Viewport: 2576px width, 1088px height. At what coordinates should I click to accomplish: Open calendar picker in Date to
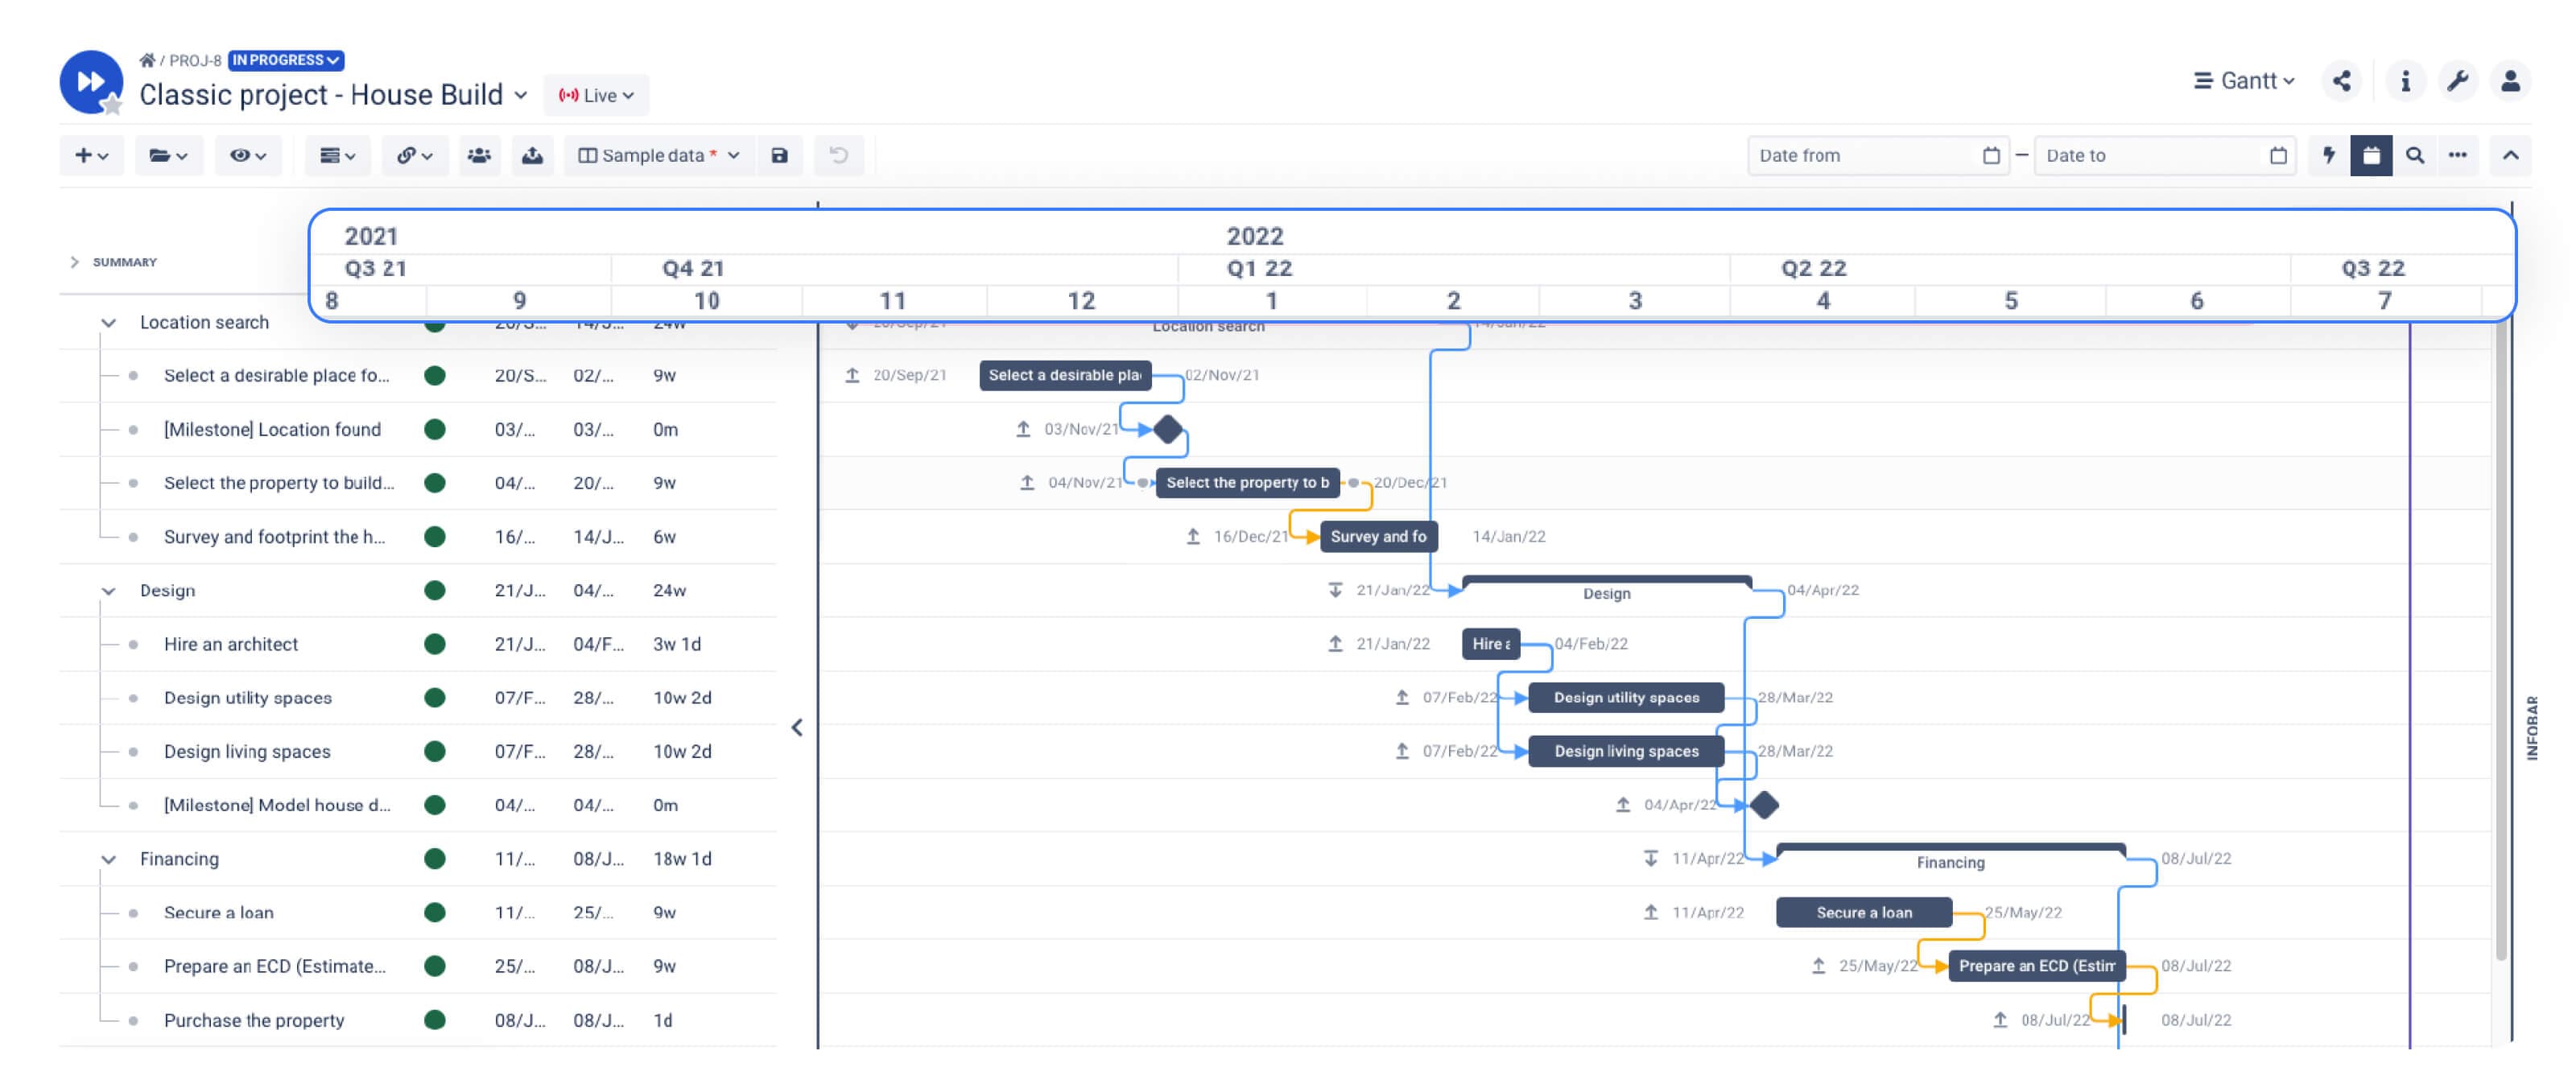[2278, 155]
